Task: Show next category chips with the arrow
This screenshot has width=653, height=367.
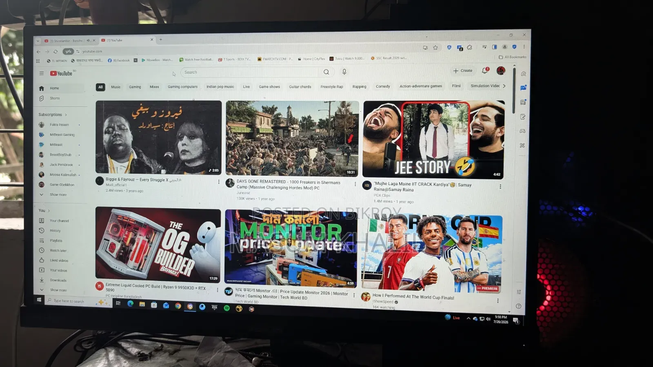Action: click(504, 86)
